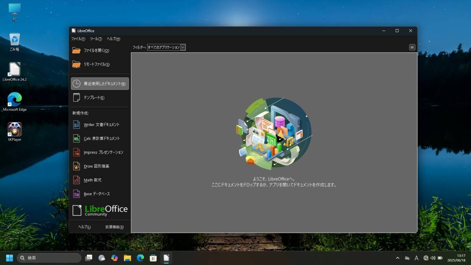This screenshot has height=265, width=471.
Task: Select the ごみ箱 recycle bin icon
Action: click(15, 42)
